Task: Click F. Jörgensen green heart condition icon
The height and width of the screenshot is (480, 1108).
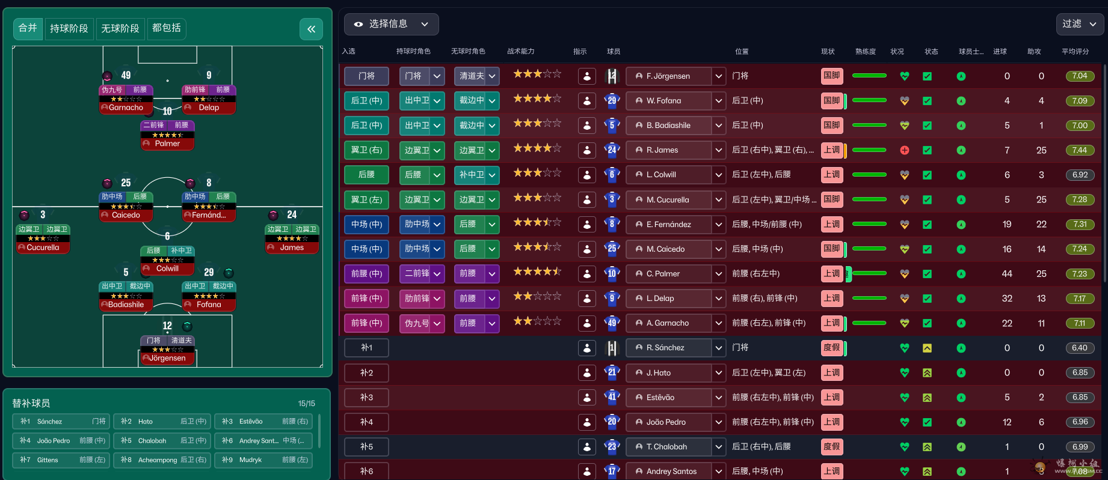Action: pos(904,76)
